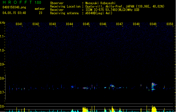Click the Ogata-vill. Akita-Pref. JAPAN text
This screenshot has width=176, height=112.
[x=110, y=6]
